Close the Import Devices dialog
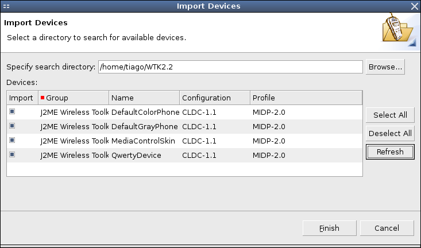The width and height of the screenshot is (421, 248). tap(415, 6)
